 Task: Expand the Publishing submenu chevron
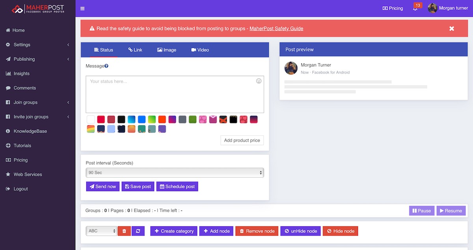point(68,59)
